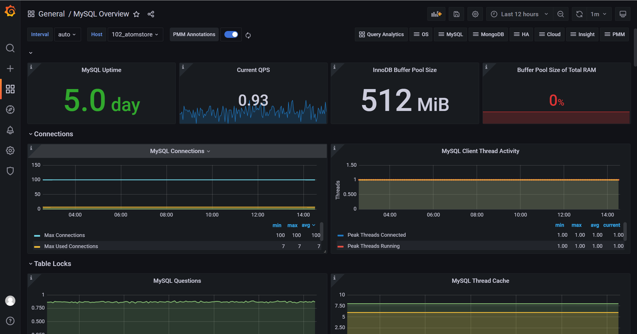The width and height of the screenshot is (637, 334).
Task: Open the HA dashboards menu
Action: pos(521,34)
